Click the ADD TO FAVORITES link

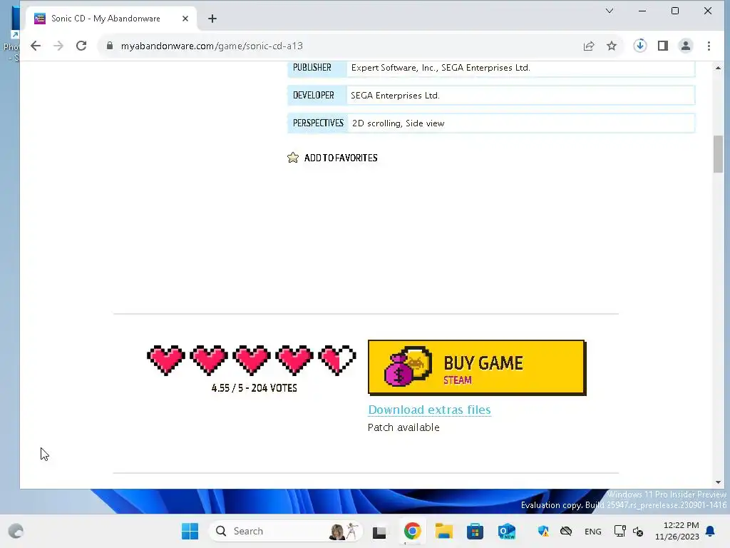[341, 158]
